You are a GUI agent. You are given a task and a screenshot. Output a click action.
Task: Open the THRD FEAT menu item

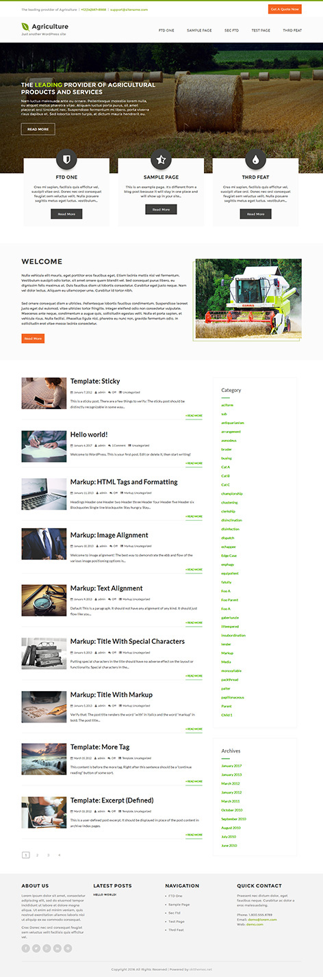(292, 31)
